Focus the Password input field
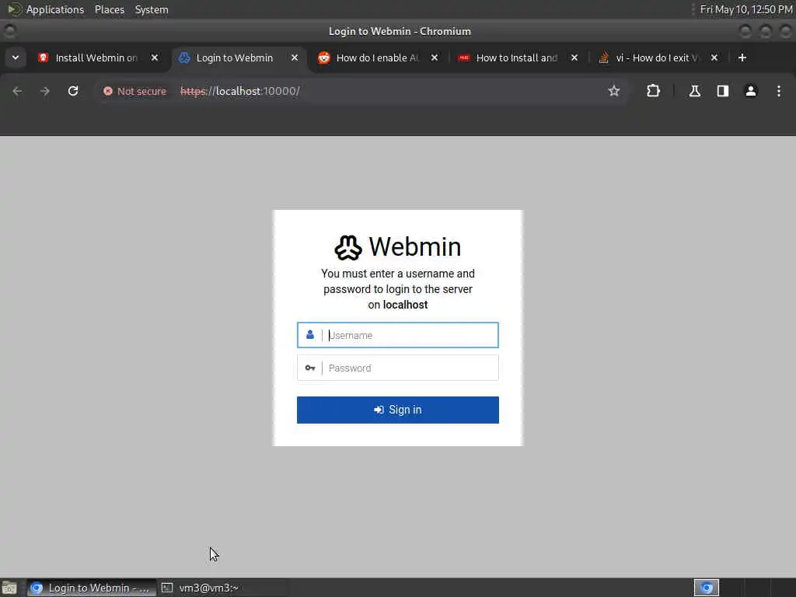The height and width of the screenshot is (597, 796). 398,368
